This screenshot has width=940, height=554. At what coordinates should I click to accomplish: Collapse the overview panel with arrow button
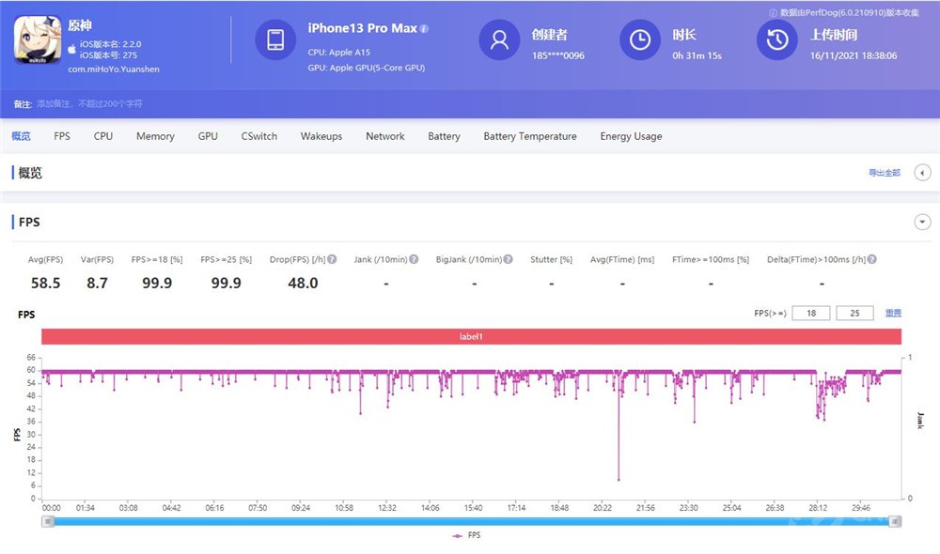[922, 173]
